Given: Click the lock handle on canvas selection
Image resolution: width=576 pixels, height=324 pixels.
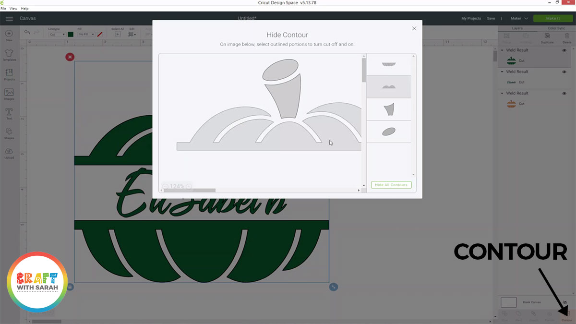Looking at the screenshot, I should [x=70, y=287].
